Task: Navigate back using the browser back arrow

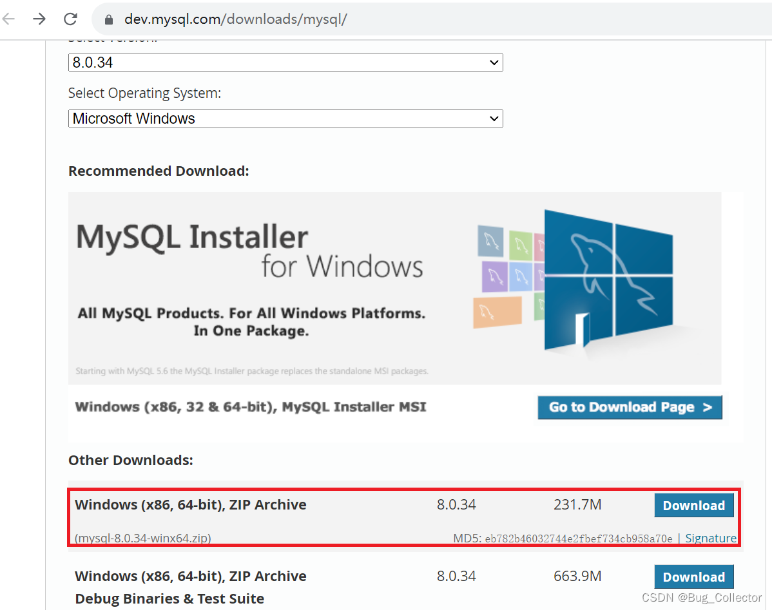Action: (x=8, y=19)
